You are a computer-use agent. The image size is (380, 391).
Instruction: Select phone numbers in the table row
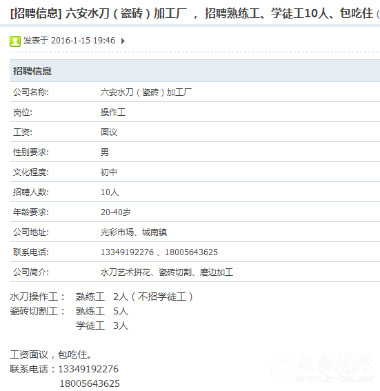tap(159, 252)
